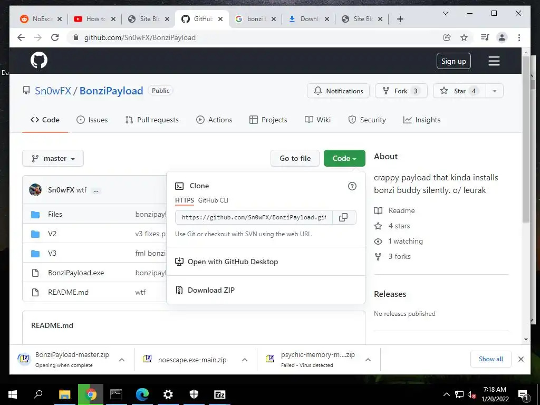
Task: Switch to the Issues tab
Action: [92, 120]
